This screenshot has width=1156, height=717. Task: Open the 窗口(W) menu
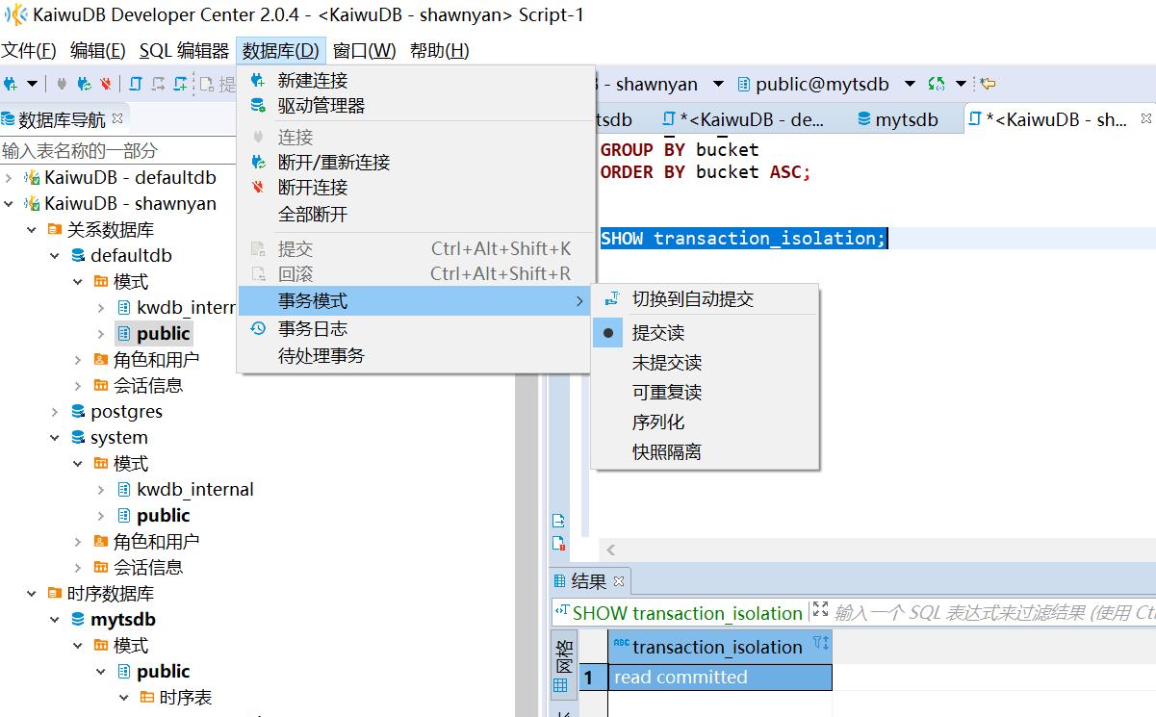click(x=364, y=50)
